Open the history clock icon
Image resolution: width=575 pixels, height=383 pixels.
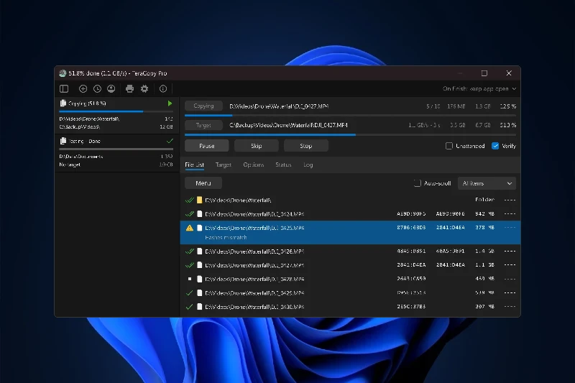pos(97,88)
